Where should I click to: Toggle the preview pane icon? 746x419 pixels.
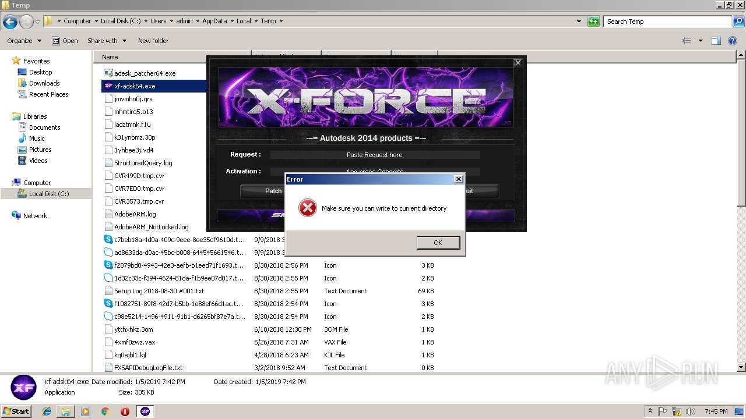coord(716,41)
